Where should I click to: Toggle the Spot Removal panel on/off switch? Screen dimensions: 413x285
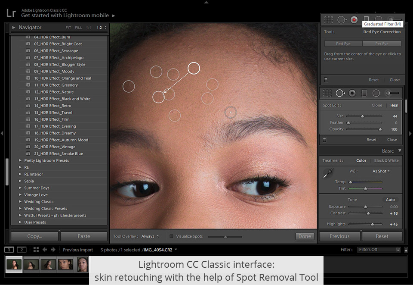pyautogui.click(x=324, y=139)
